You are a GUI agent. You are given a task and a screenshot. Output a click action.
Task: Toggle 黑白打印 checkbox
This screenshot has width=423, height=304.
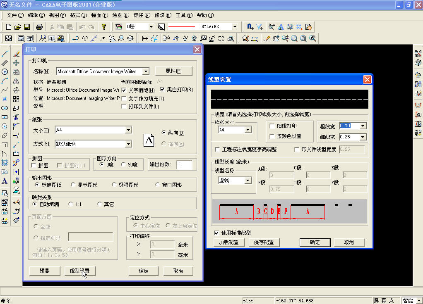click(162, 89)
